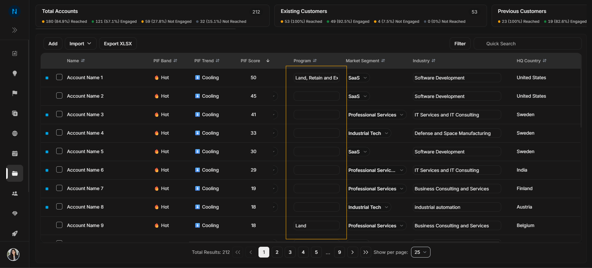Screen dimensions: 592x268
Task: Open the people icon in sidebar
Action: [x=15, y=193]
